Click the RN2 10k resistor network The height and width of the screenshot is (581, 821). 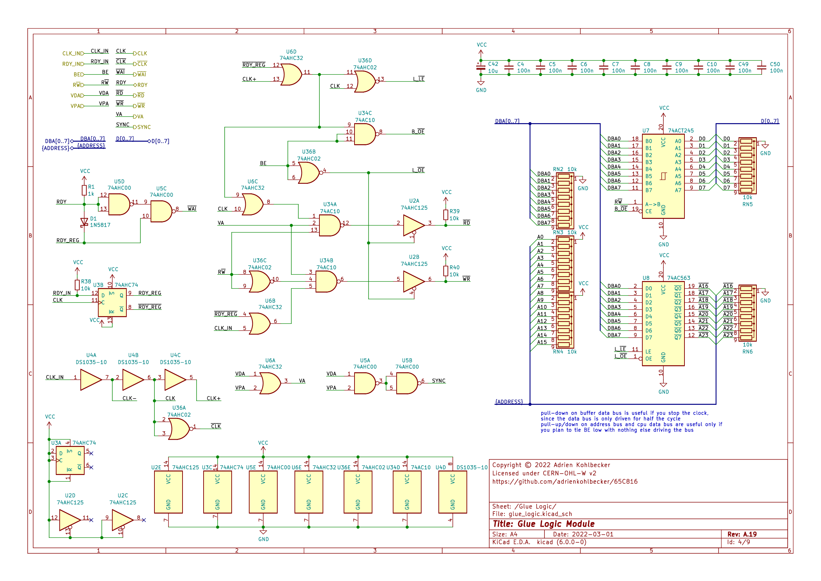tap(565, 201)
